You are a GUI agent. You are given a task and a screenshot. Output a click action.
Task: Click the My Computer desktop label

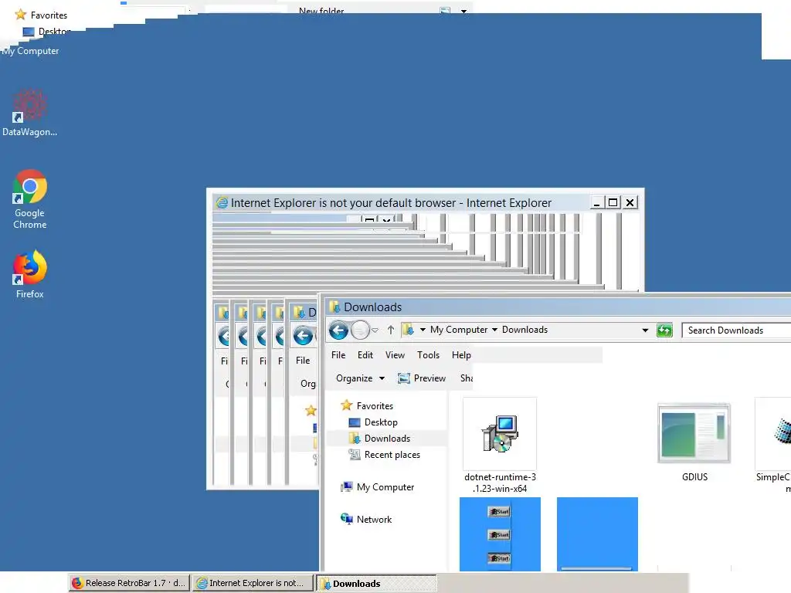(x=30, y=51)
